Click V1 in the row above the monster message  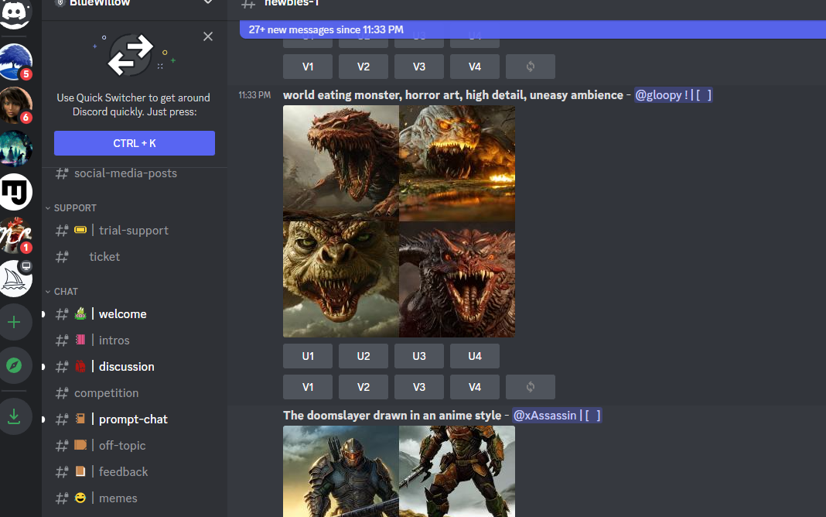[x=308, y=67]
